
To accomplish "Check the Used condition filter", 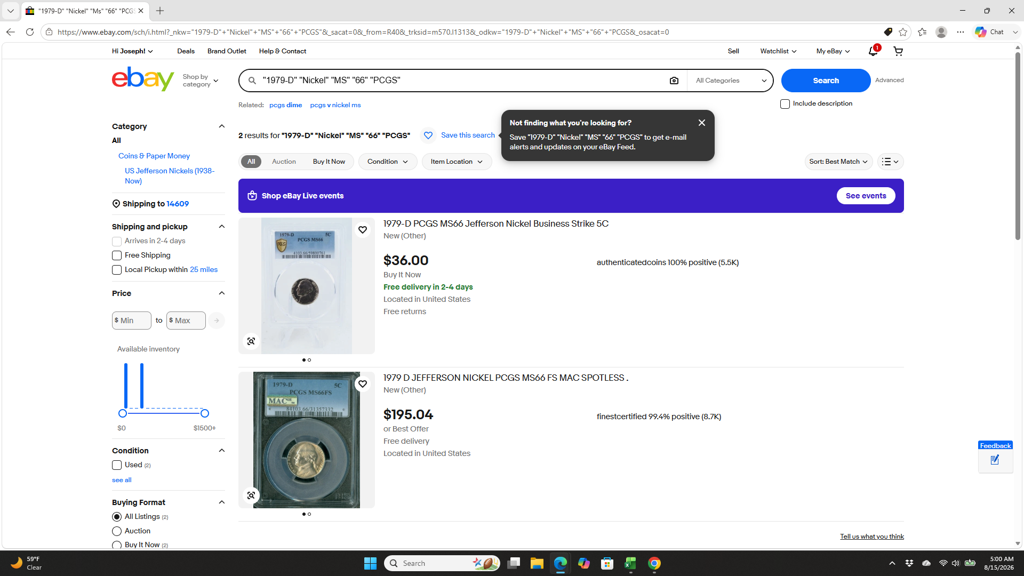I will click(117, 465).
